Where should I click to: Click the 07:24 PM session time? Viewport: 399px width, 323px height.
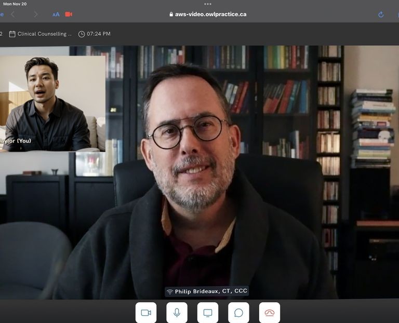[99, 34]
